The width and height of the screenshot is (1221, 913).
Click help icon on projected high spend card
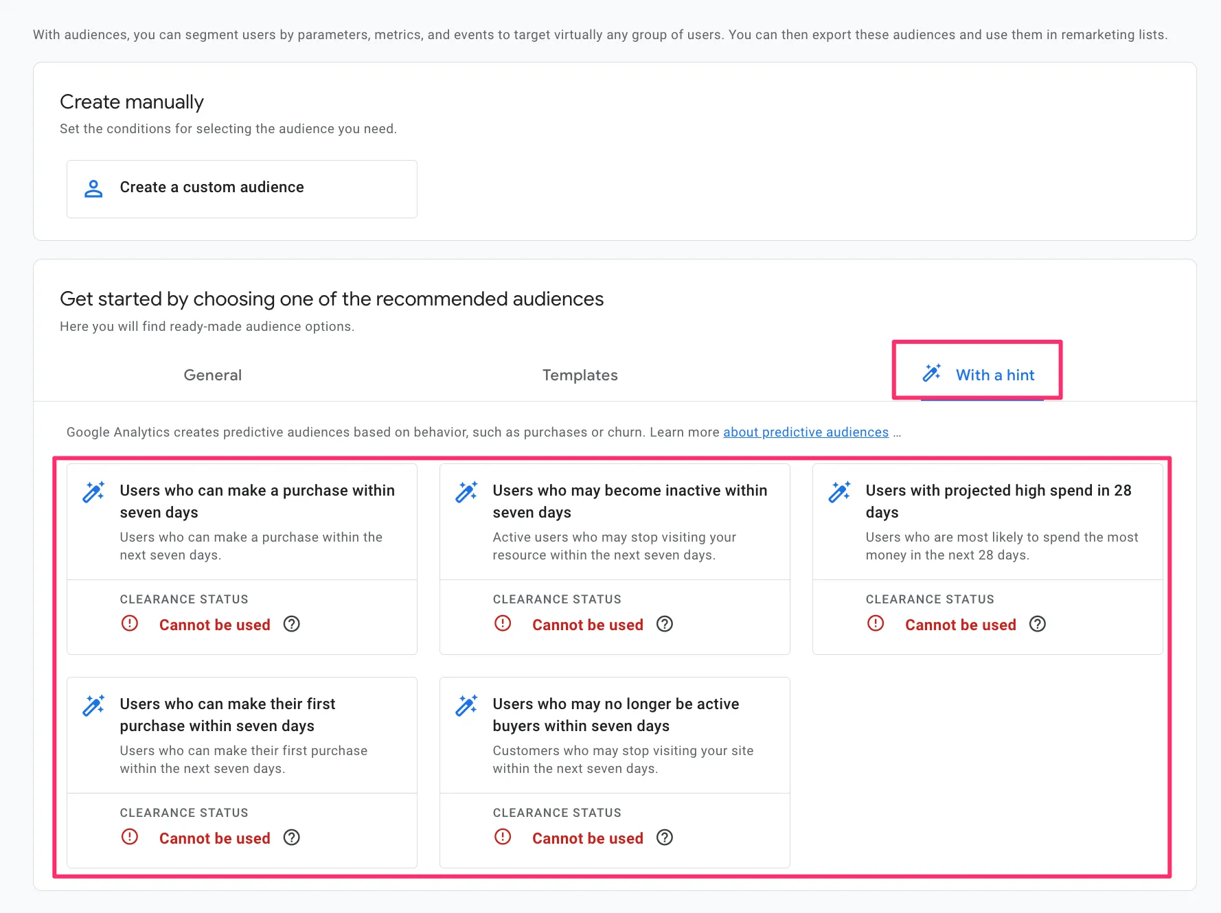coord(1038,624)
